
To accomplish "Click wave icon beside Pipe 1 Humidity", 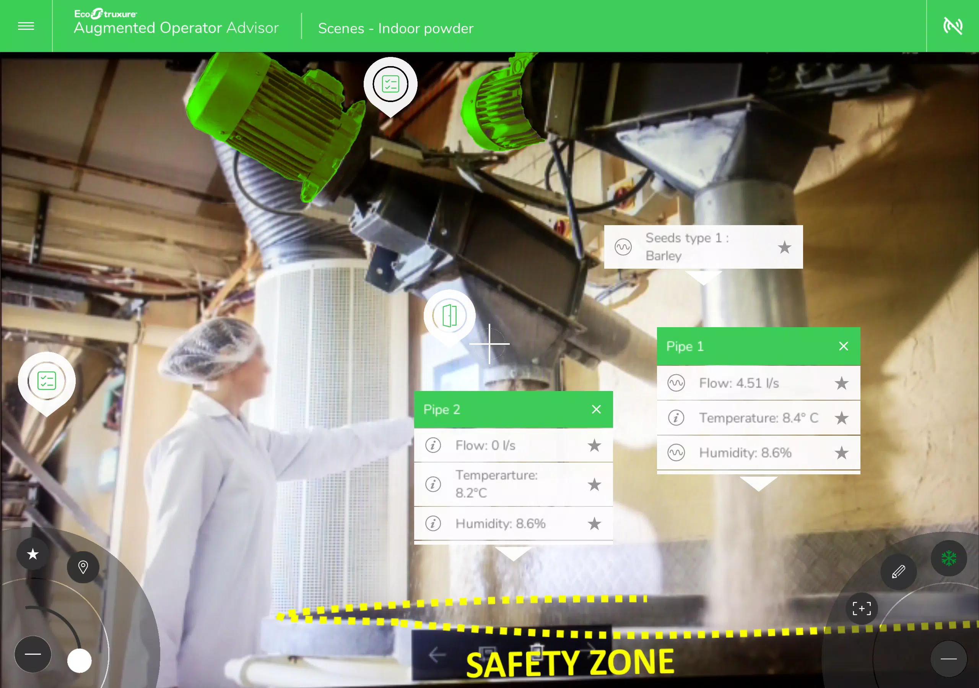I will [x=676, y=452].
